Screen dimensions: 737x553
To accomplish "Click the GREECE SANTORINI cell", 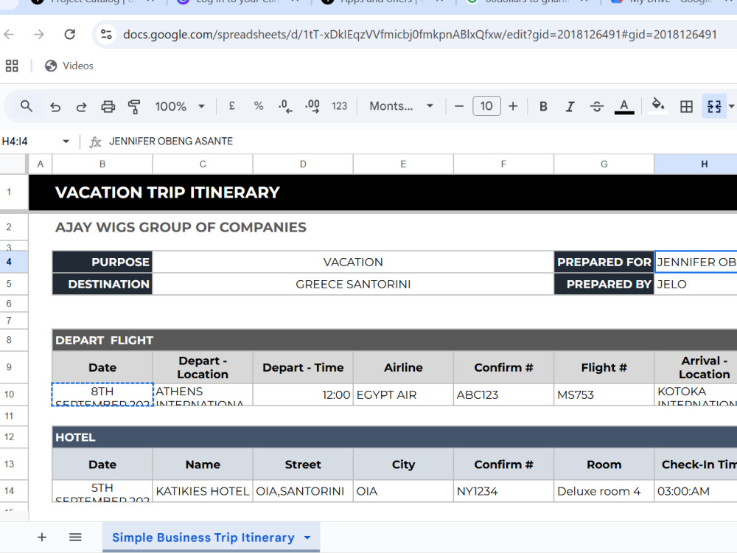I will click(353, 284).
